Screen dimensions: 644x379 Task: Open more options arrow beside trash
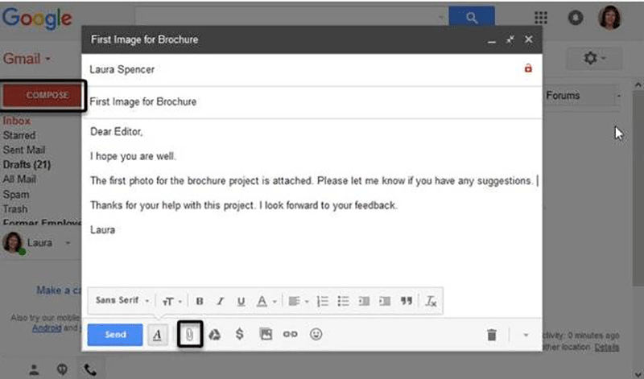tap(526, 335)
